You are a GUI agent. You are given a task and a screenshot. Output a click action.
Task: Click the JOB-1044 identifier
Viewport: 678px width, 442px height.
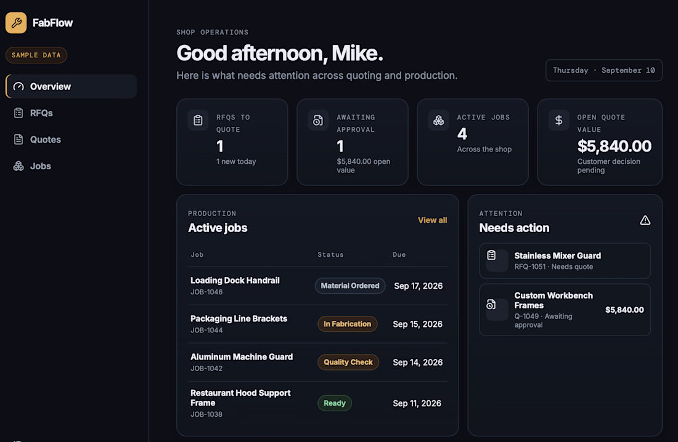tap(206, 330)
